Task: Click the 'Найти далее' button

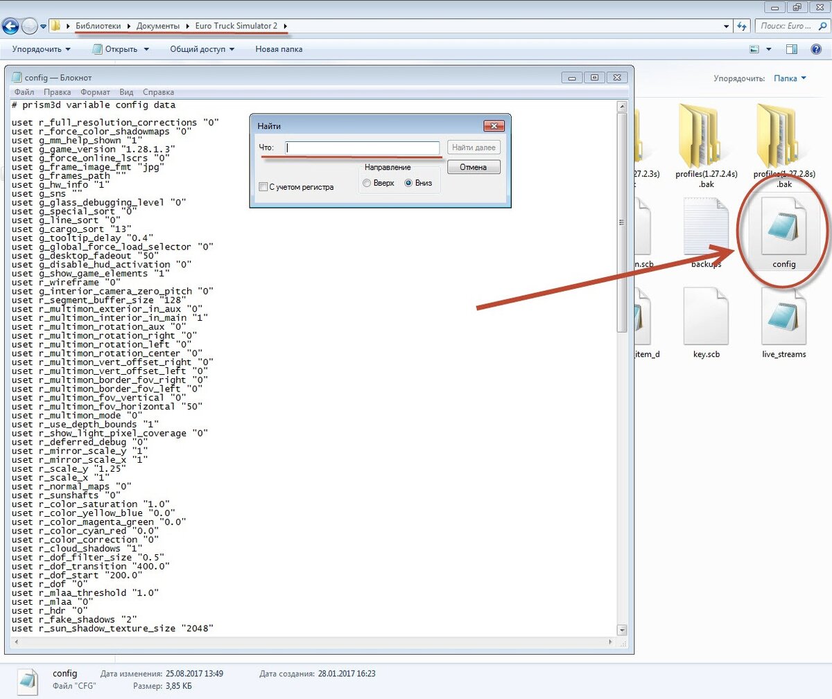Action: (474, 148)
